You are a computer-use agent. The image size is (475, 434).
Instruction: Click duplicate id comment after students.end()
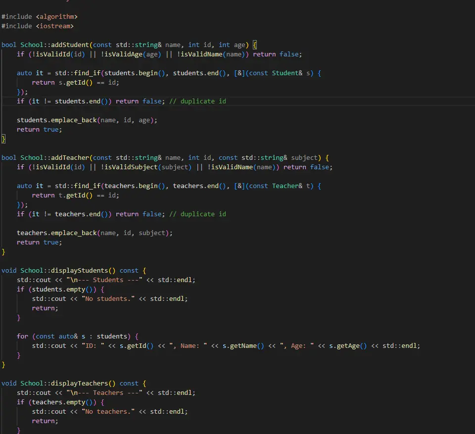(197, 101)
